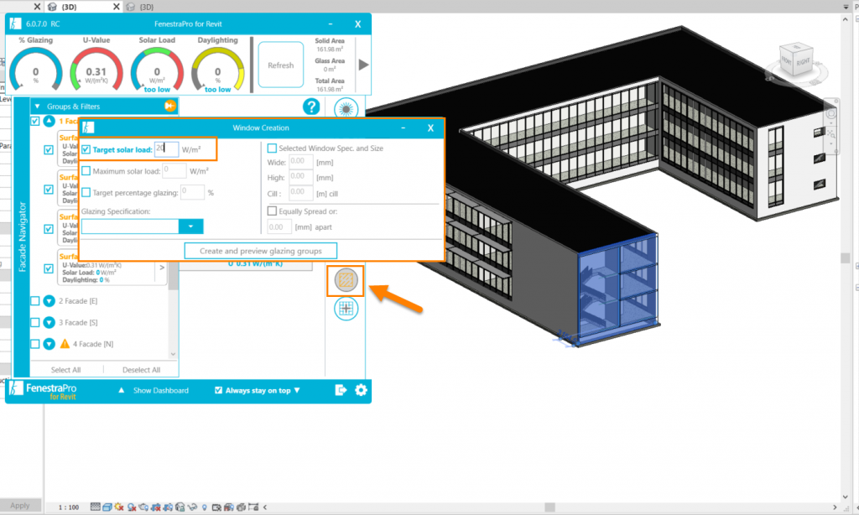Click the Apply button in Properties
The width and height of the screenshot is (859, 515).
[20, 505]
